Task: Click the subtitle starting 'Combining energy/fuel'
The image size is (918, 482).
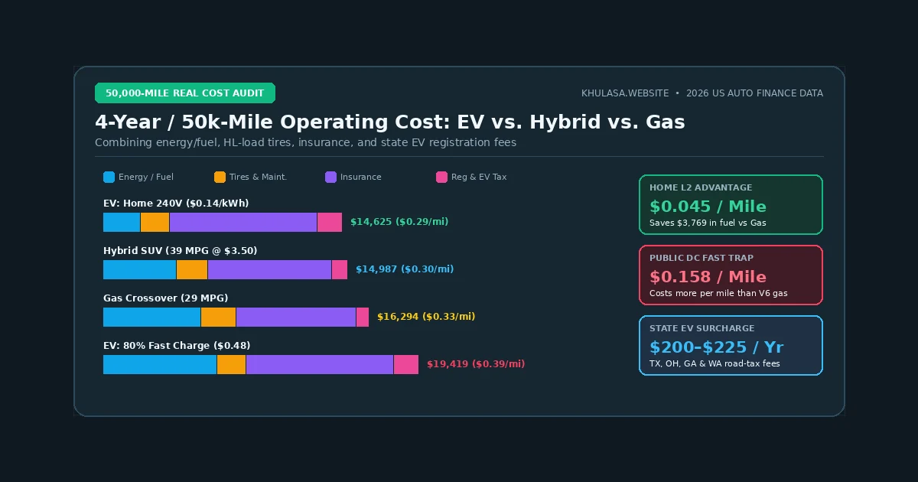Action: [x=305, y=142]
